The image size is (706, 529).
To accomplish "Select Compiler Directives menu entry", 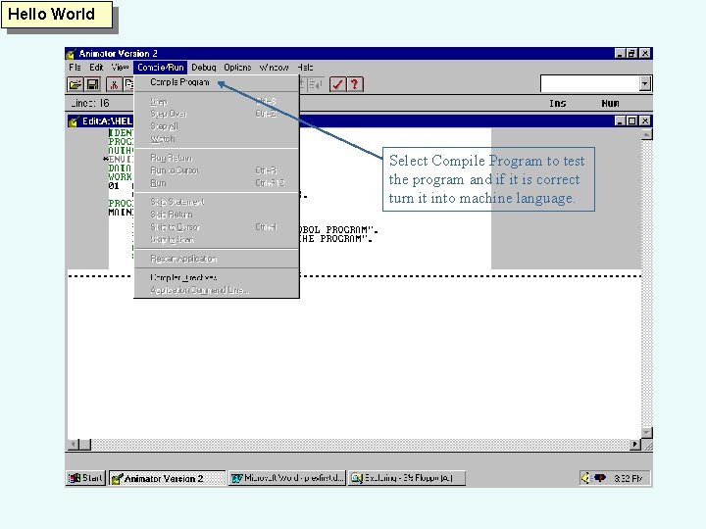I will [217, 277].
